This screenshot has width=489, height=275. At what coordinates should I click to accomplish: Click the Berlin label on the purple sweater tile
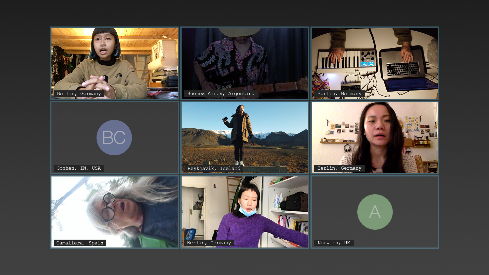(x=209, y=243)
